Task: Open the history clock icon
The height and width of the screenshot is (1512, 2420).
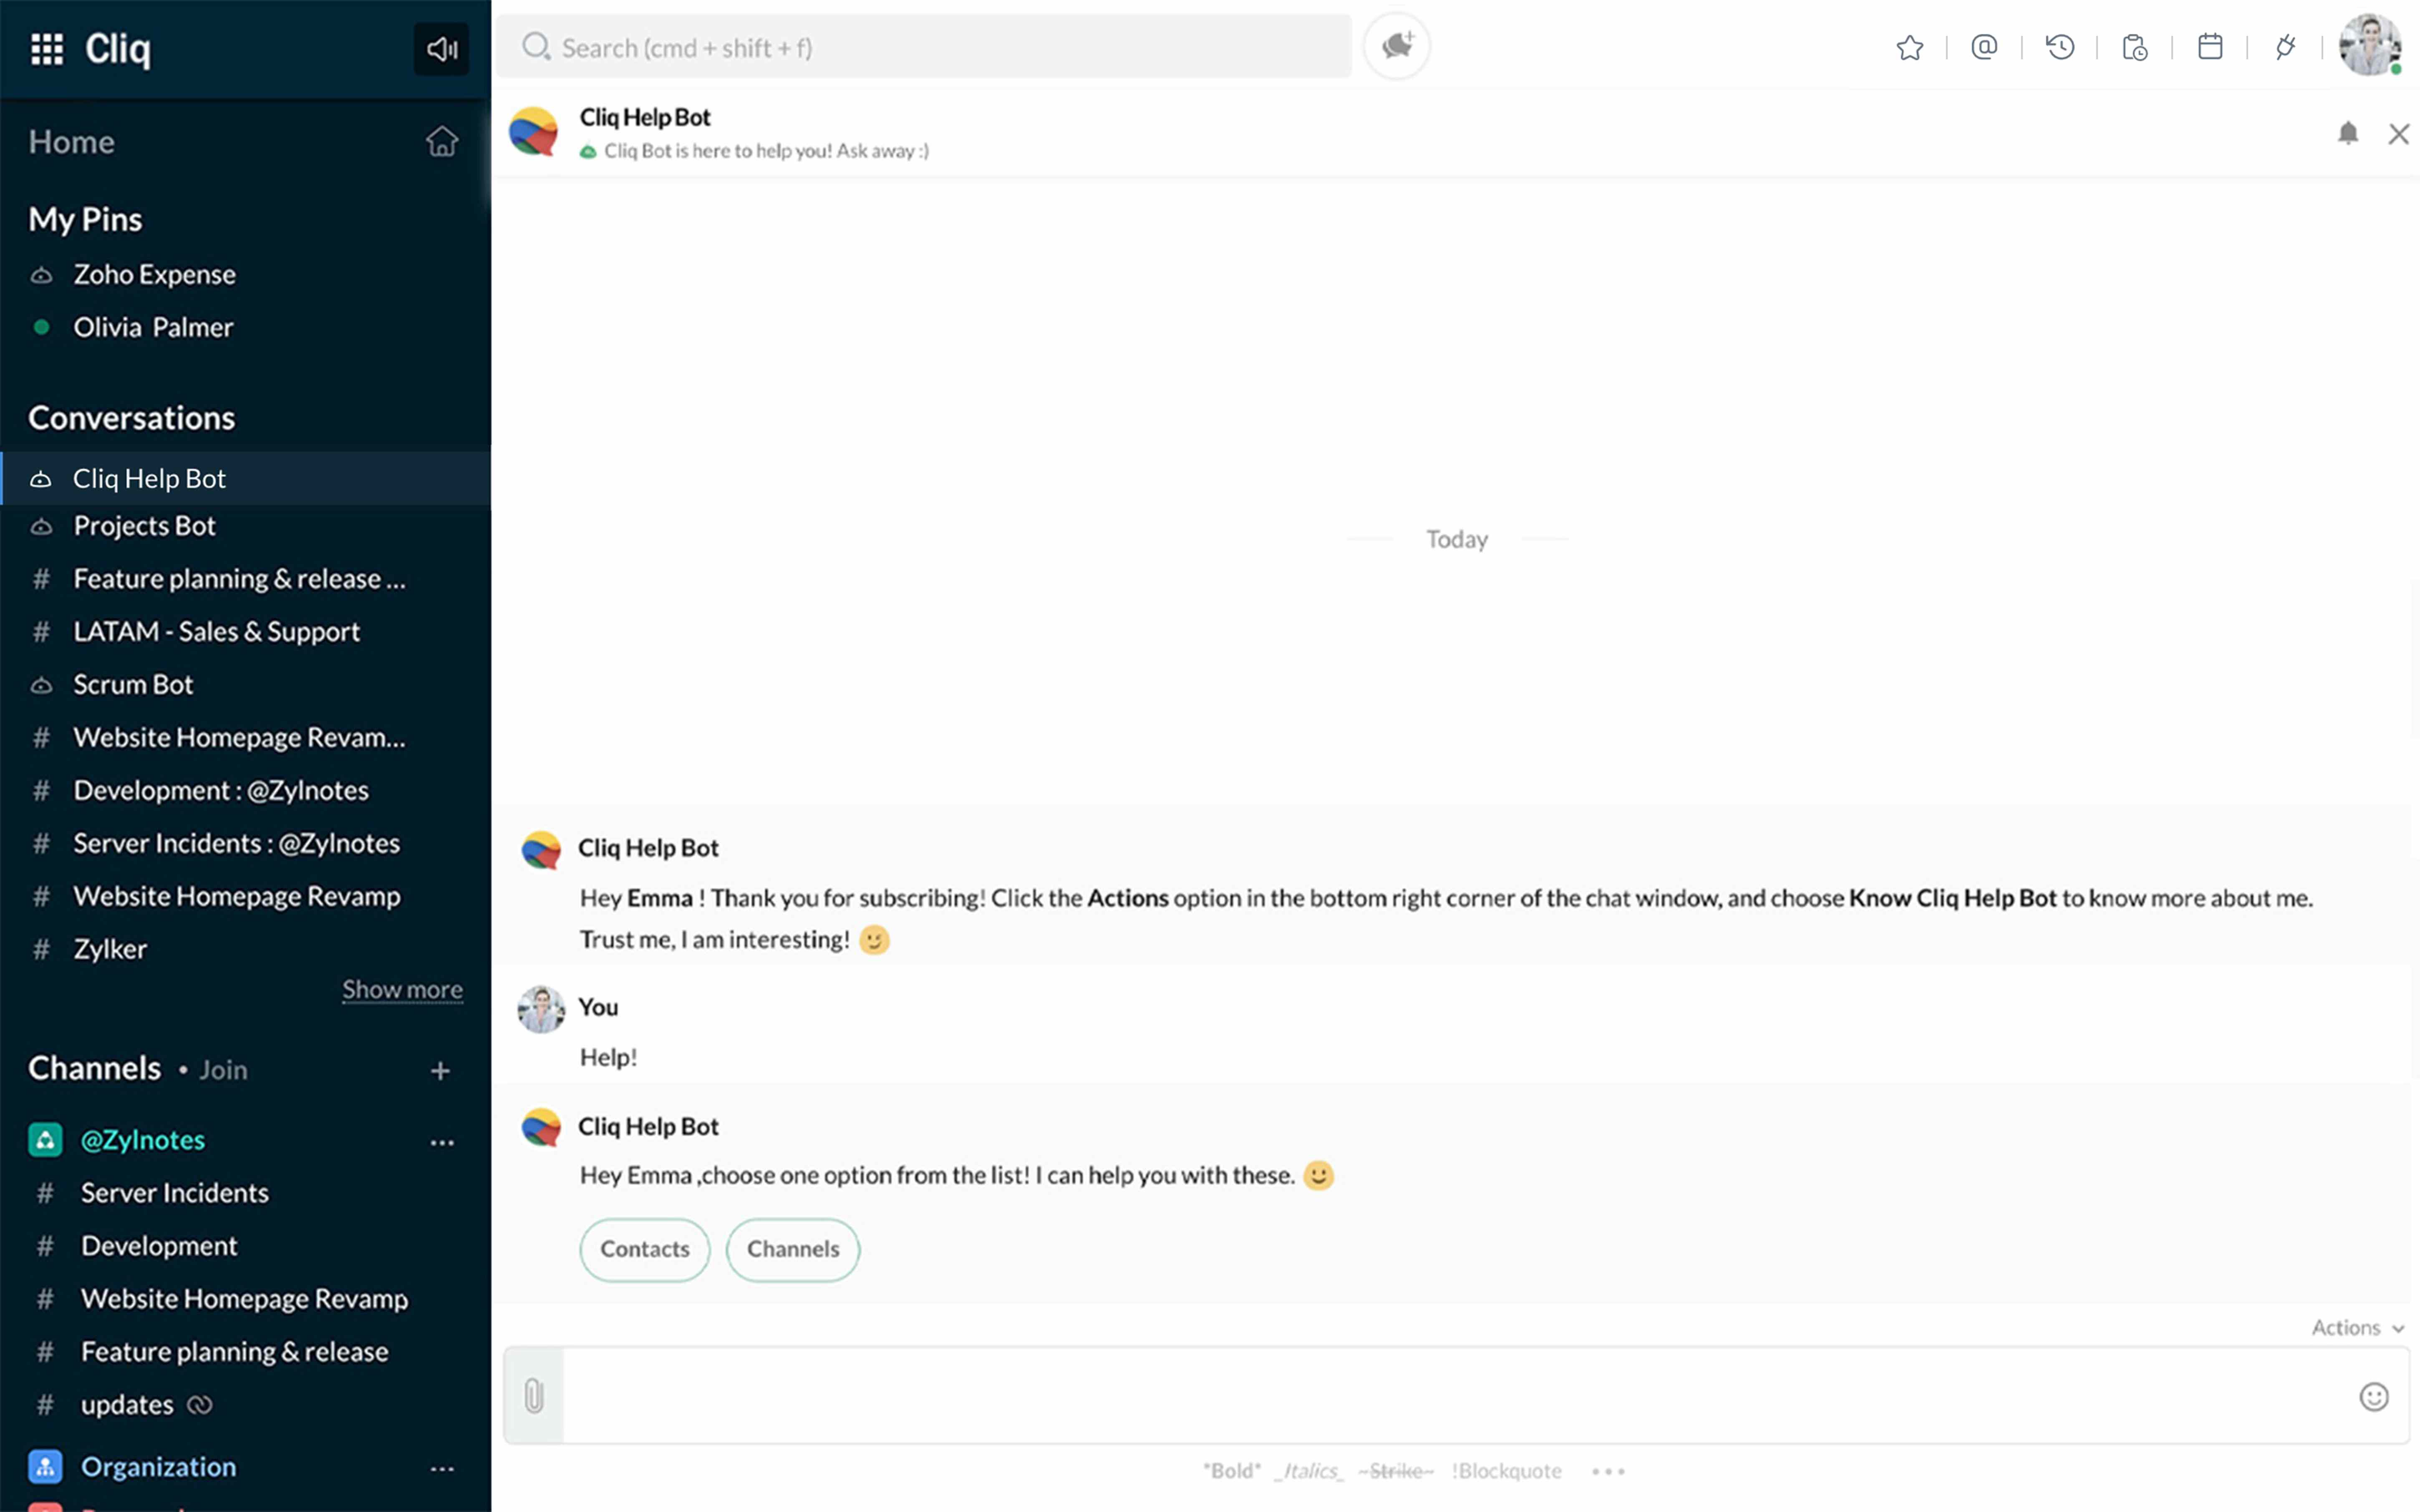Action: [2060, 47]
